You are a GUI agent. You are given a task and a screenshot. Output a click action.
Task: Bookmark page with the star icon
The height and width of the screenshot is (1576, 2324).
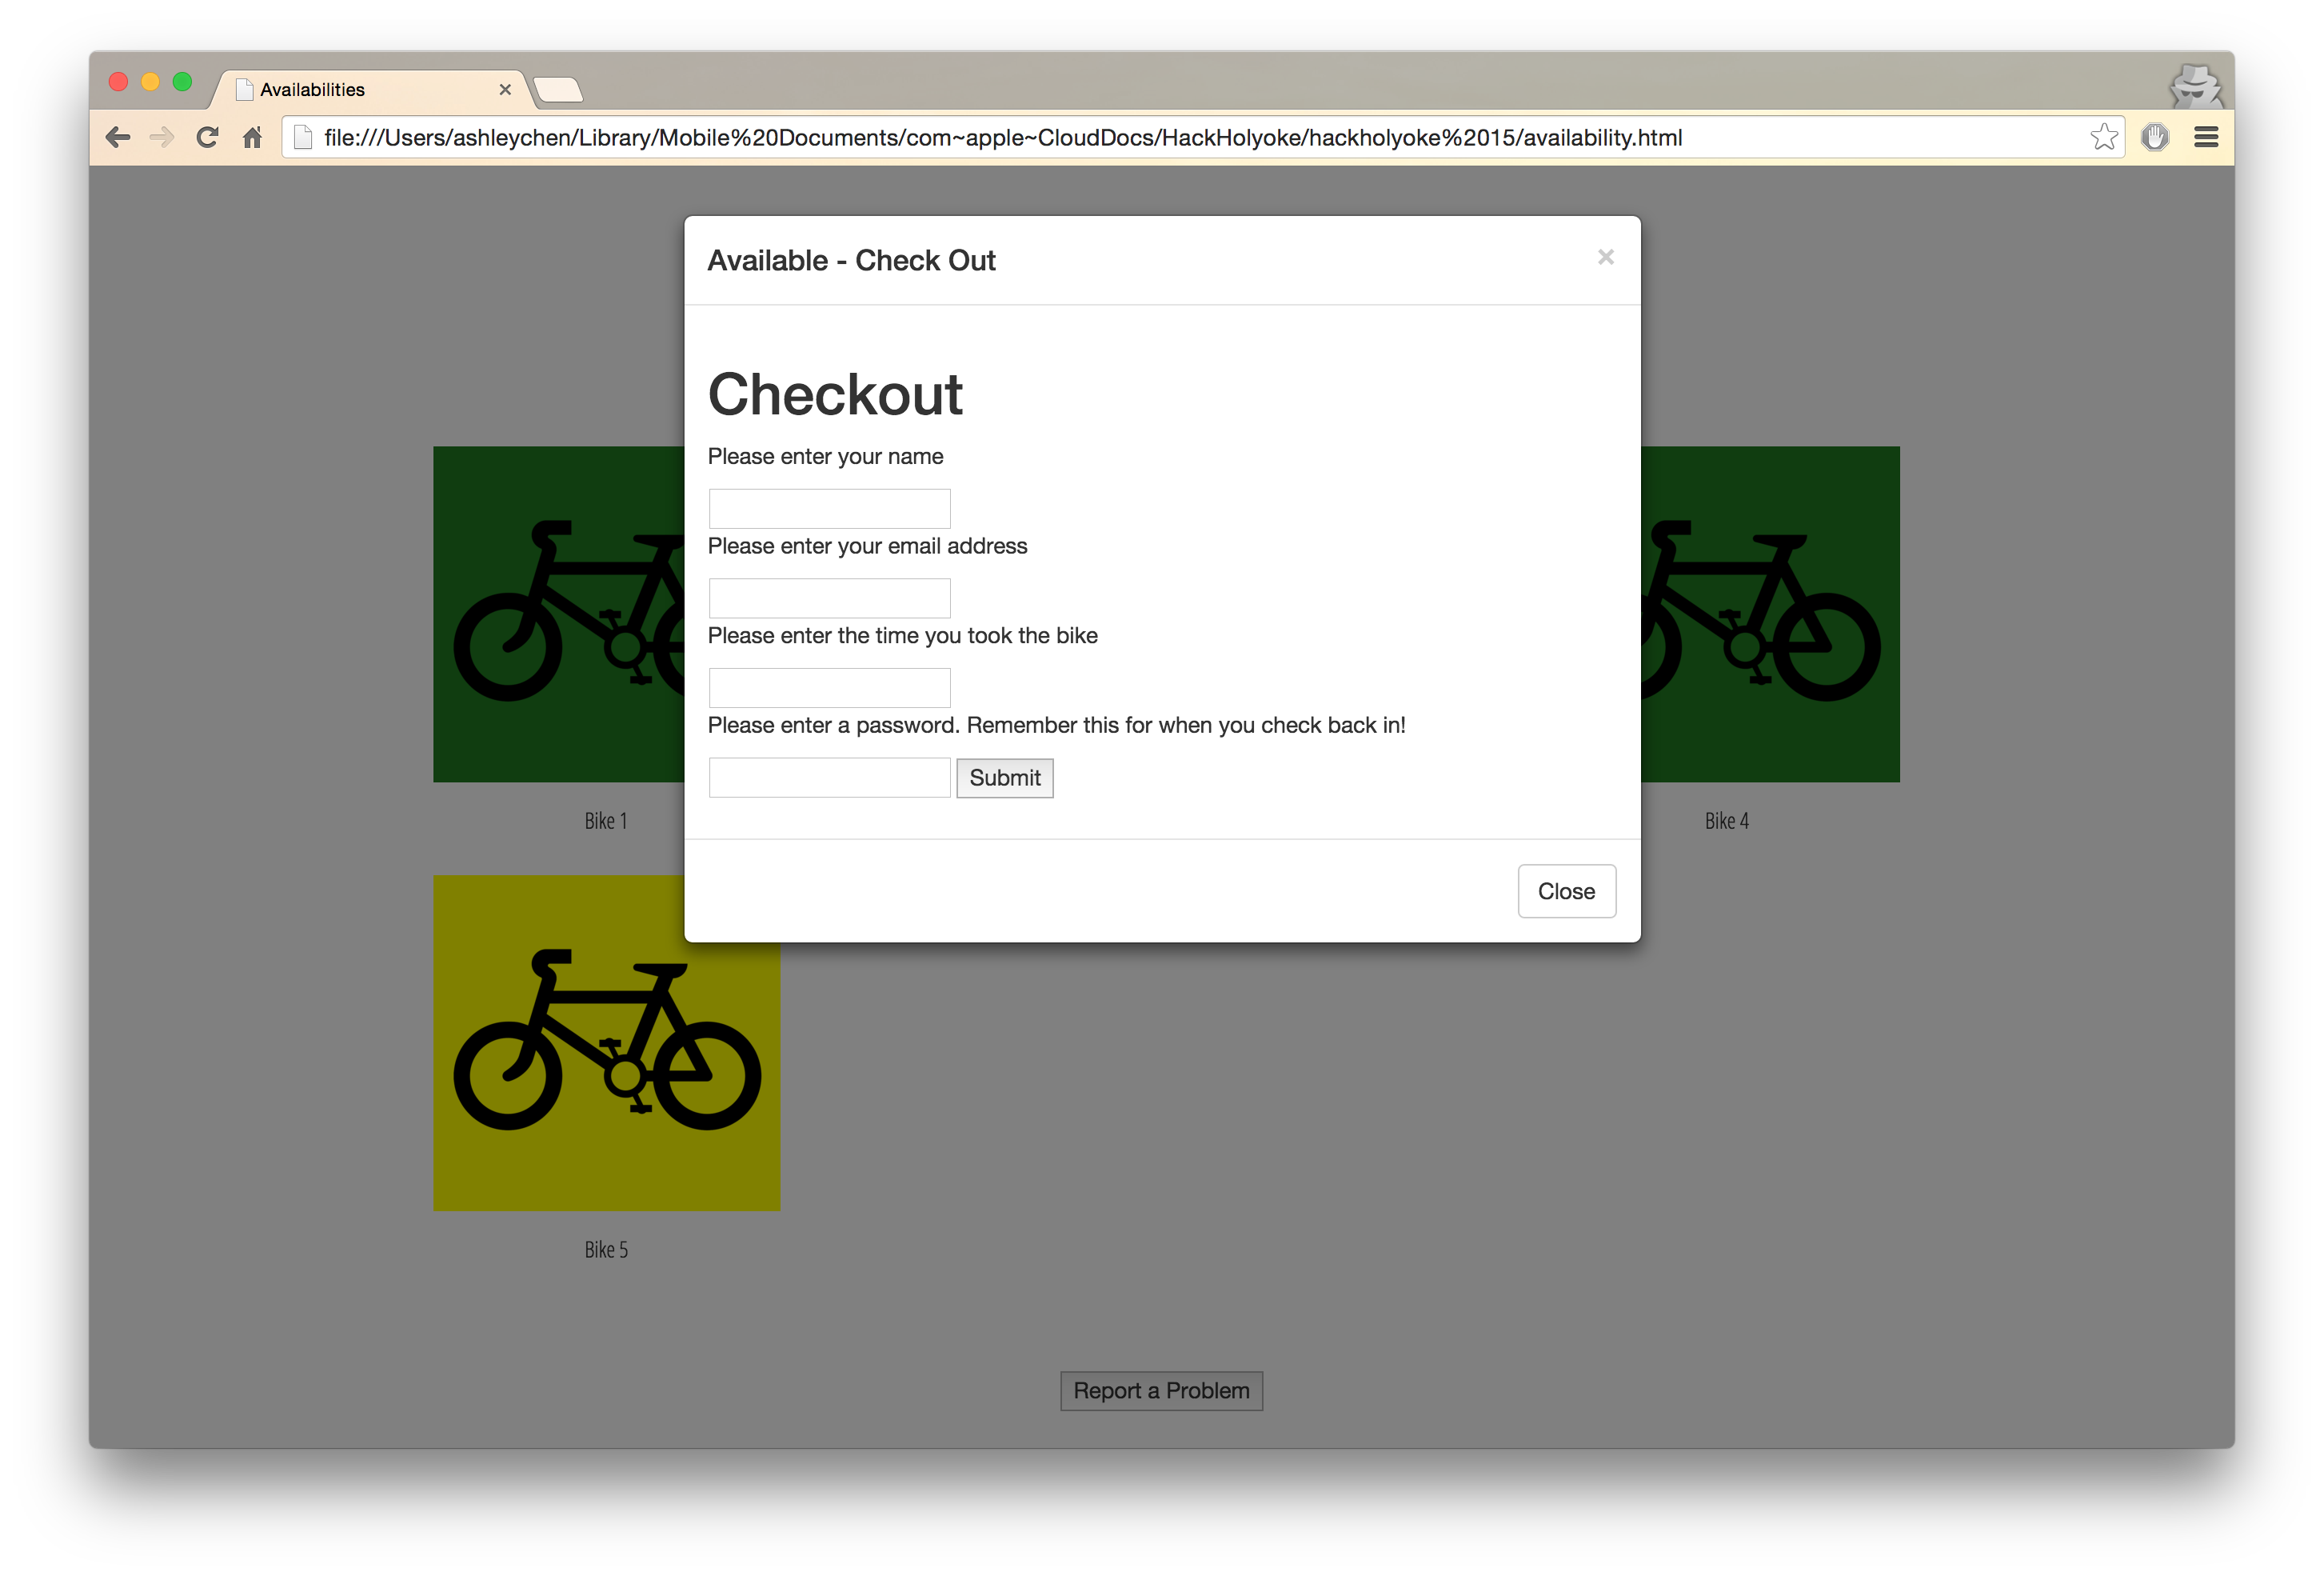coord(2103,137)
